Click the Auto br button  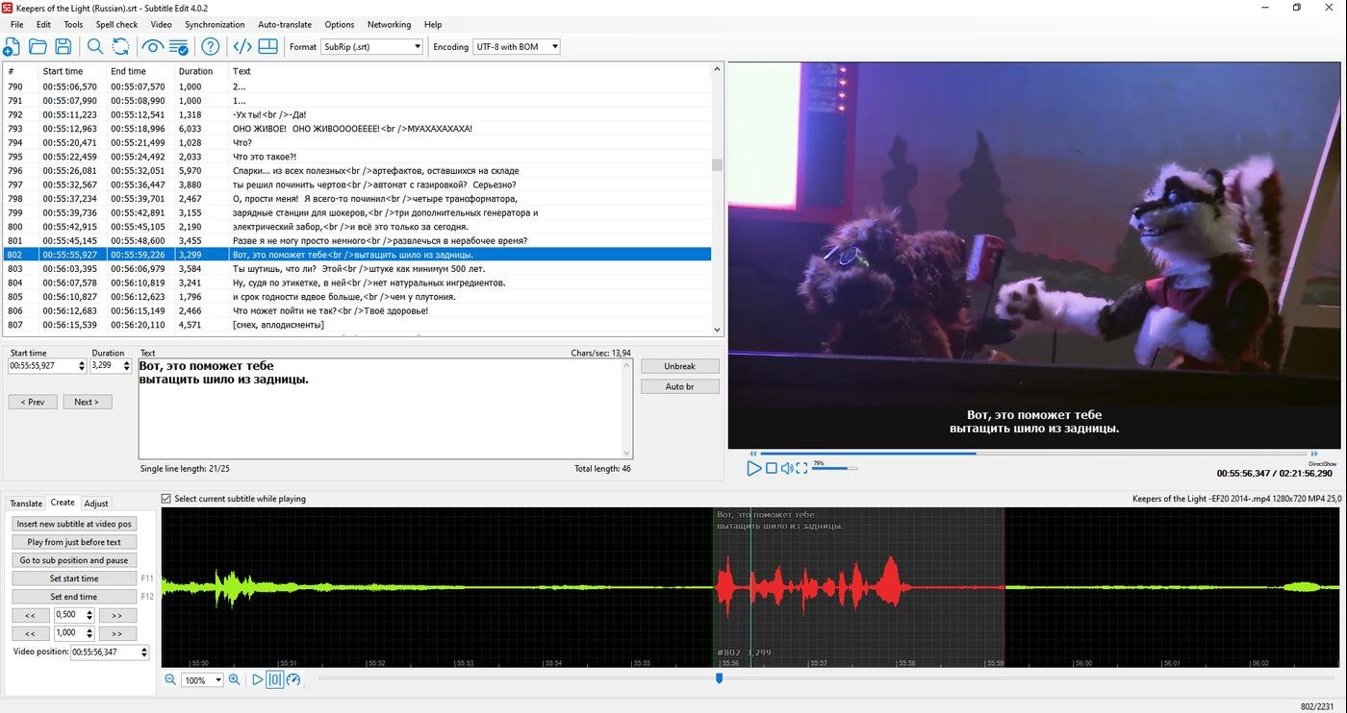click(680, 386)
